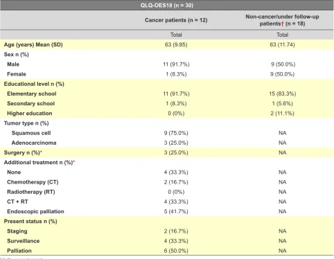Click the "NA" cell in Endoscopic palliation row
Screen dimensions: 334x259
point(282,211)
